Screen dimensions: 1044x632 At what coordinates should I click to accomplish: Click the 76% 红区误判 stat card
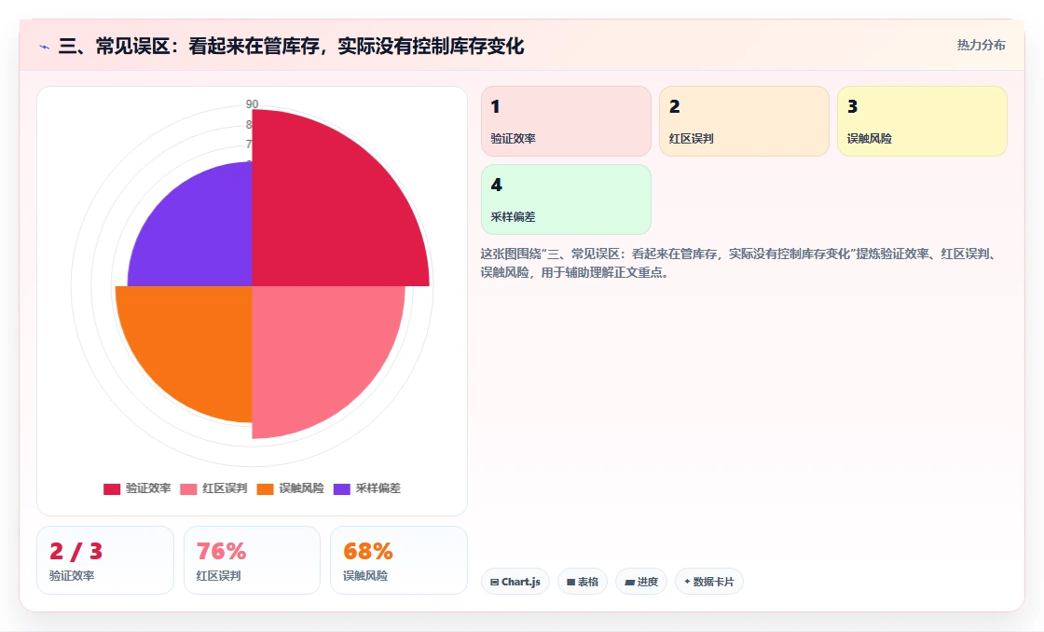pyautogui.click(x=252, y=560)
